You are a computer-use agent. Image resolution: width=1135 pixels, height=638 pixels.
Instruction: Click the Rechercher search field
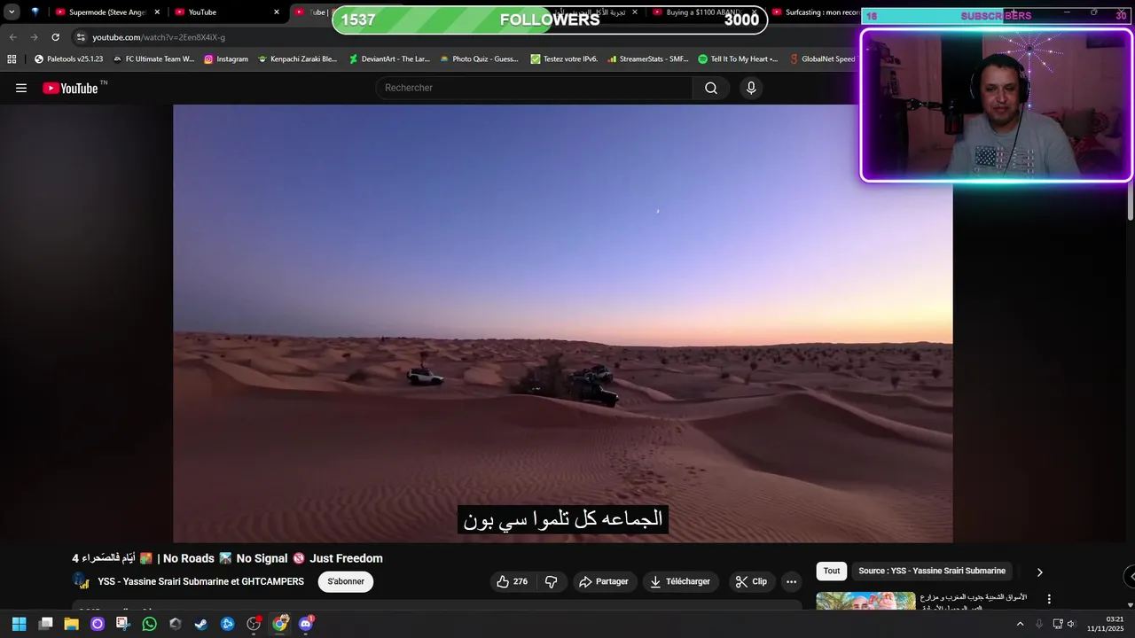point(535,88)
